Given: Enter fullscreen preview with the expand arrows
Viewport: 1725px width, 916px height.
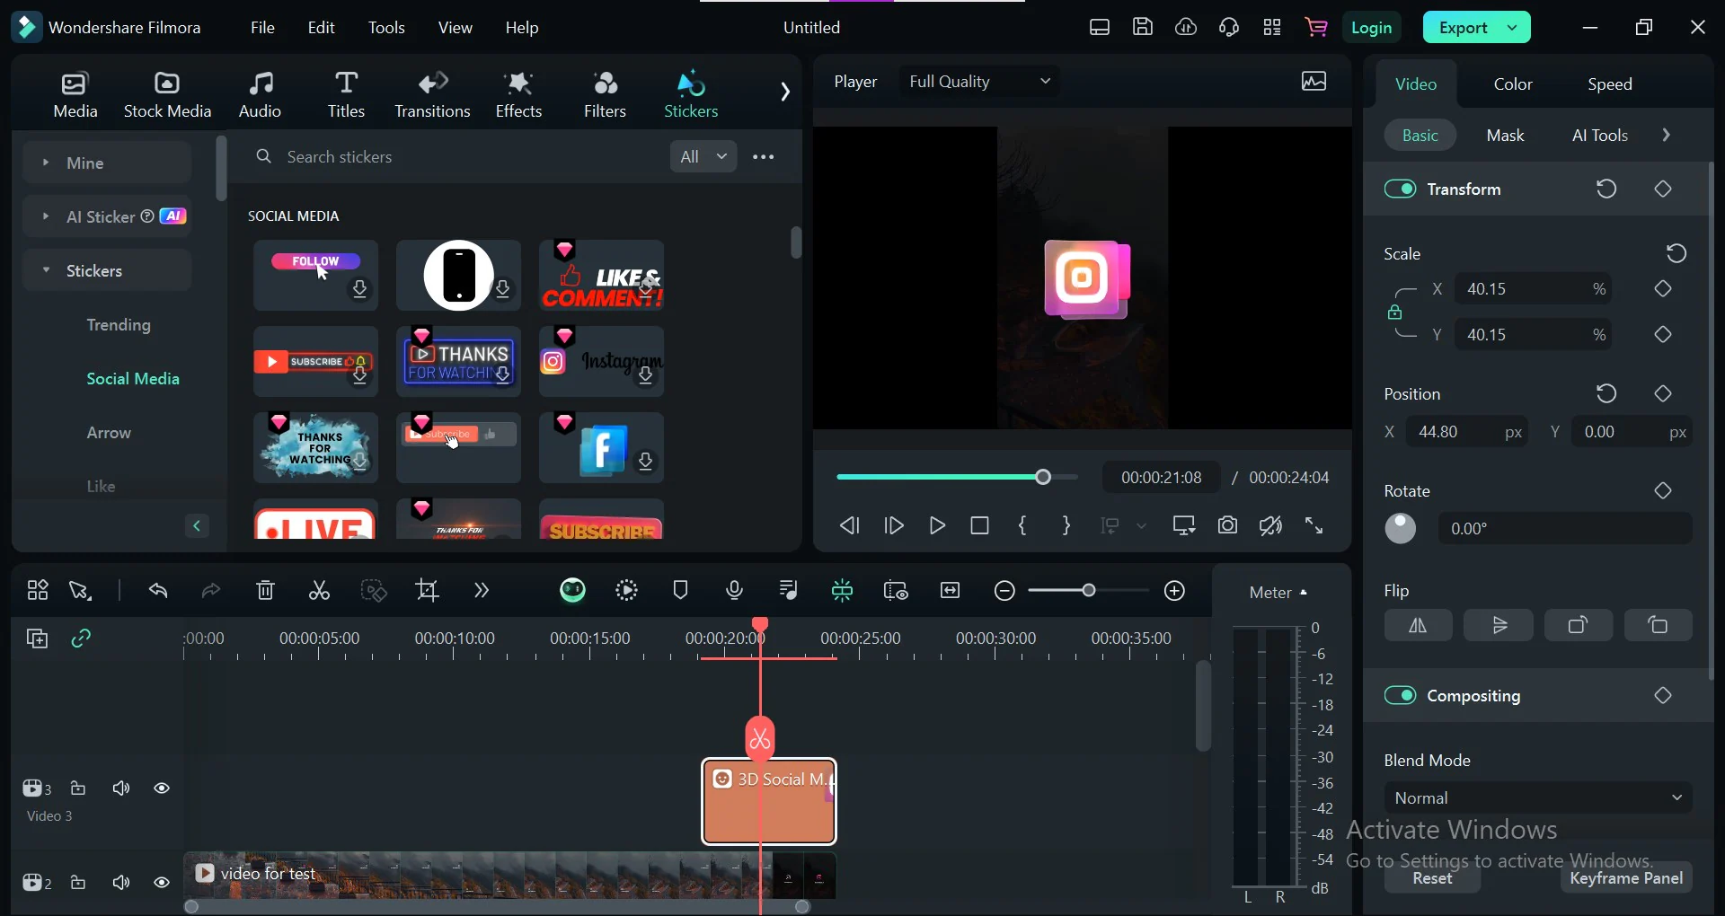Looking at the screenshot, I should pyautogui.click(x=1314, y=525).
